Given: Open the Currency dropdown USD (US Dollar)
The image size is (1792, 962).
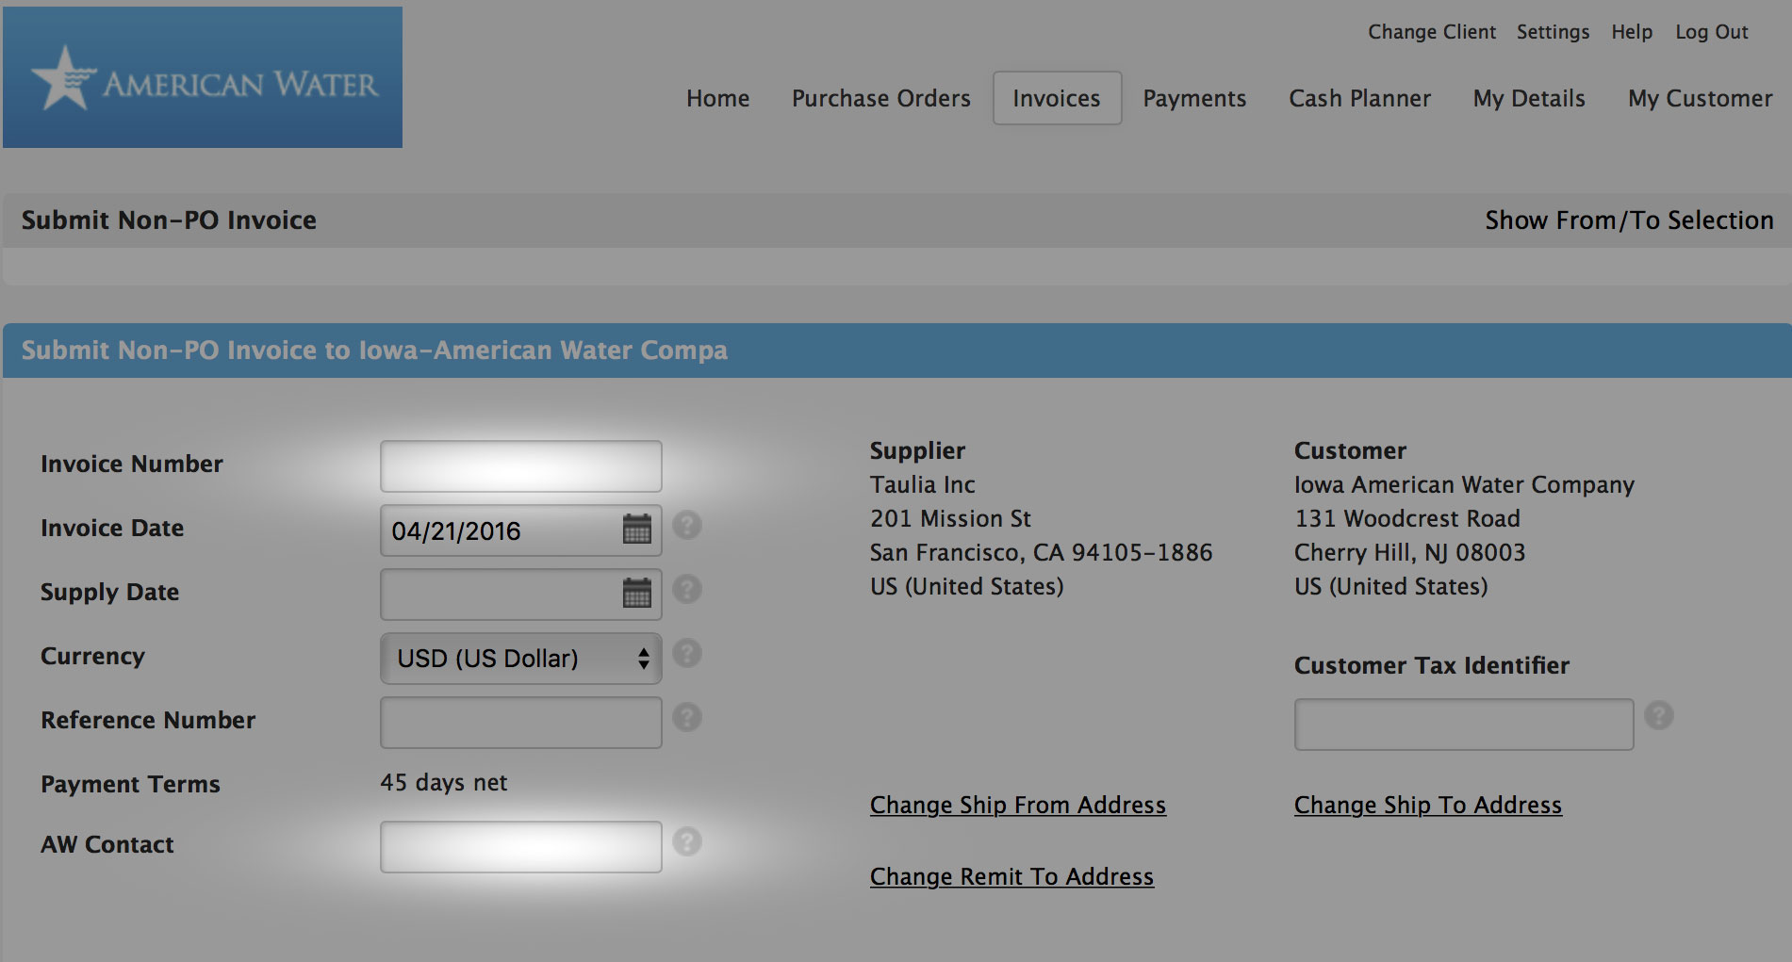Looking at the screenshot, I should coord(521,658).
